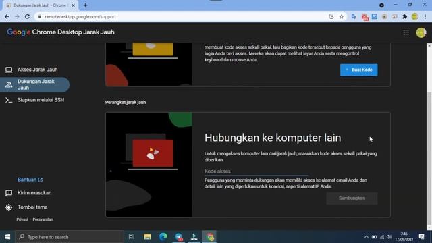Click the Chrome icon on taskbar
This screenshot has width=432, height=243.
pyautogui.click(x=210, y=237)
